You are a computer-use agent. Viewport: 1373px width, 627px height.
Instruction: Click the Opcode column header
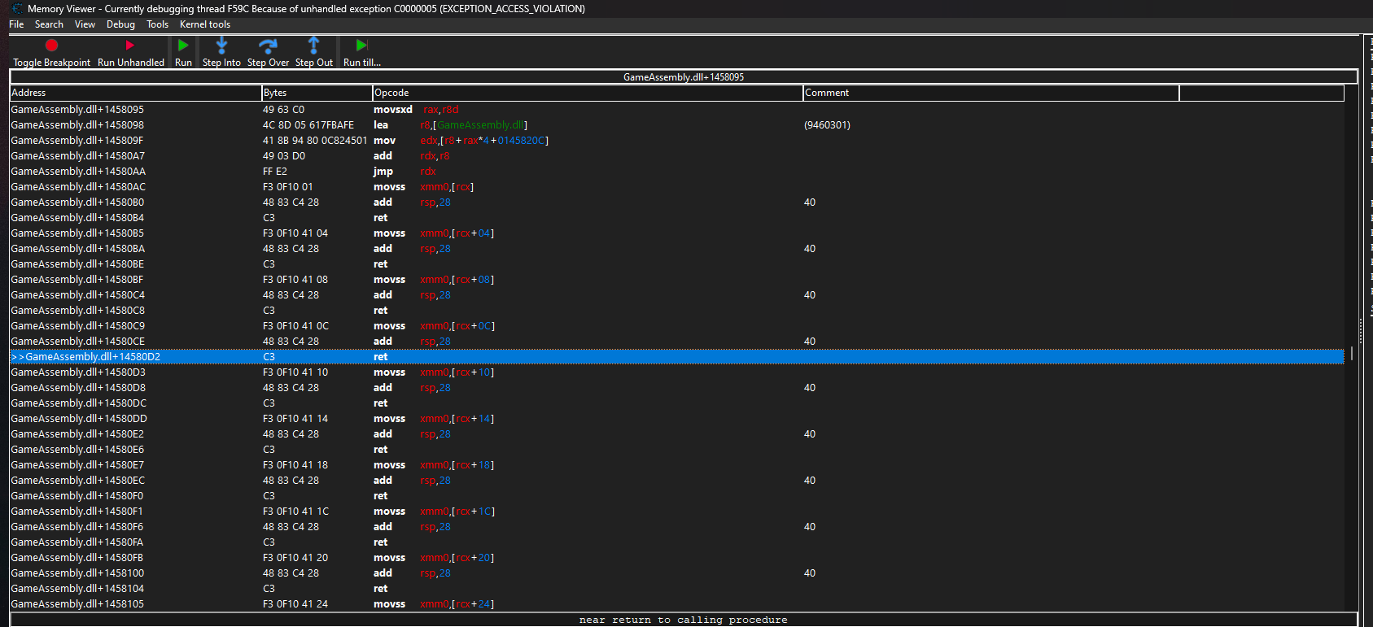pyautogui.click(x=586, y=93)
